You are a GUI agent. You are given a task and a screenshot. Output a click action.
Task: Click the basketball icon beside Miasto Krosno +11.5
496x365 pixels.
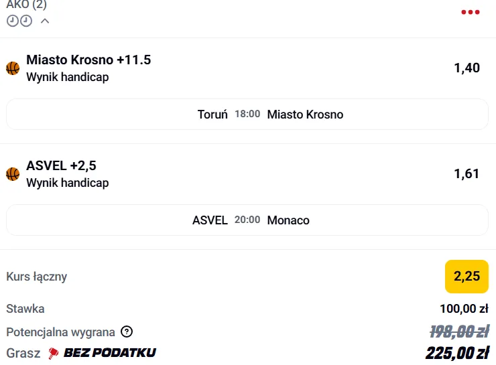point(13,68)
